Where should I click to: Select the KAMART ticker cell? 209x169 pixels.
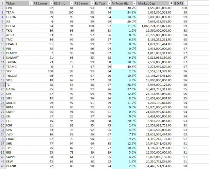click(19, 58)
